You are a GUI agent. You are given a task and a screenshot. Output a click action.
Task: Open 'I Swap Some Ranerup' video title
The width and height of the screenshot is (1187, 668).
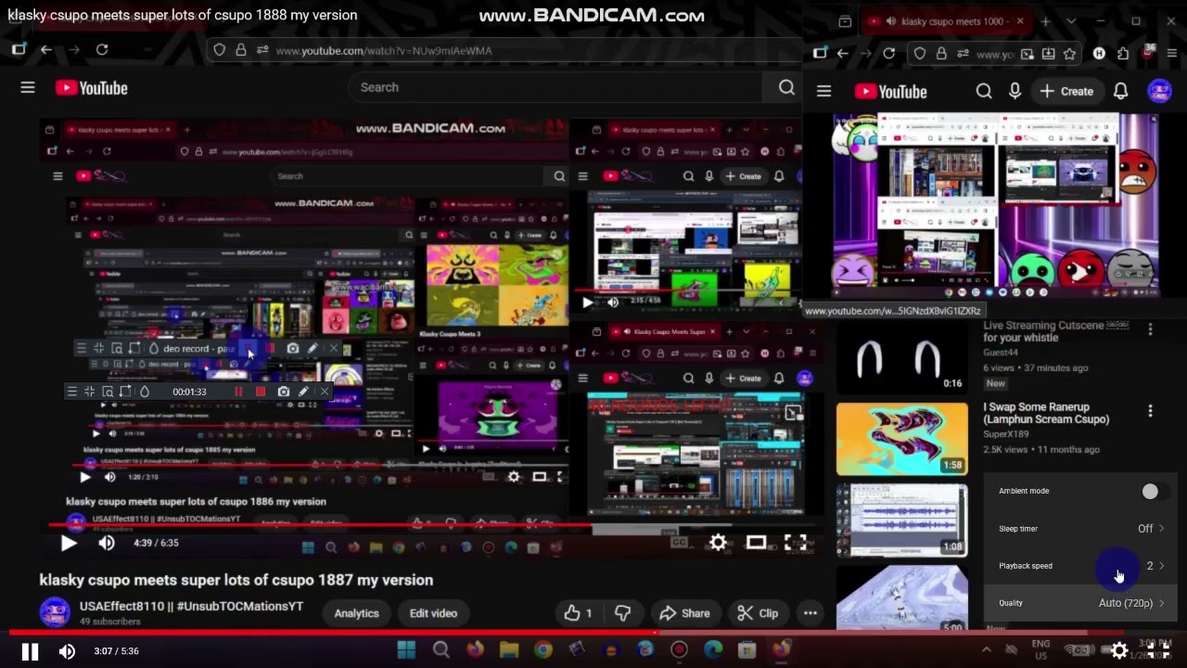tap(1046, 413)
